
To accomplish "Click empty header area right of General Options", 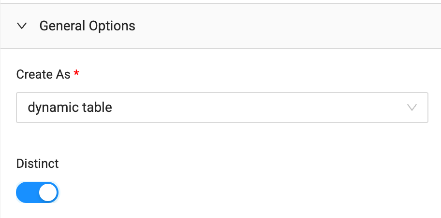I will pos(290,26).
